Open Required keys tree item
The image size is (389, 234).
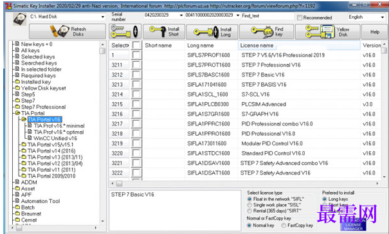click(x=39, y=75)
